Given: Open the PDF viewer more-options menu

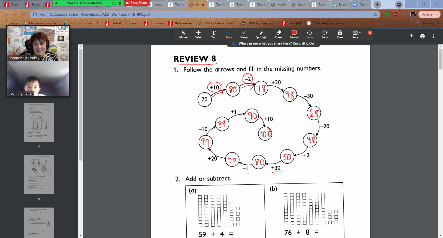Looking at the screenshot, I should point(434,36).
